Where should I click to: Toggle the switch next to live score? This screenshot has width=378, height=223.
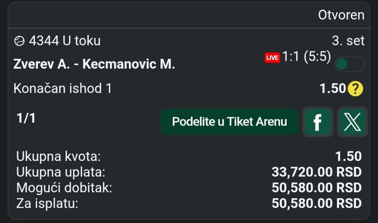click(349, 64)
